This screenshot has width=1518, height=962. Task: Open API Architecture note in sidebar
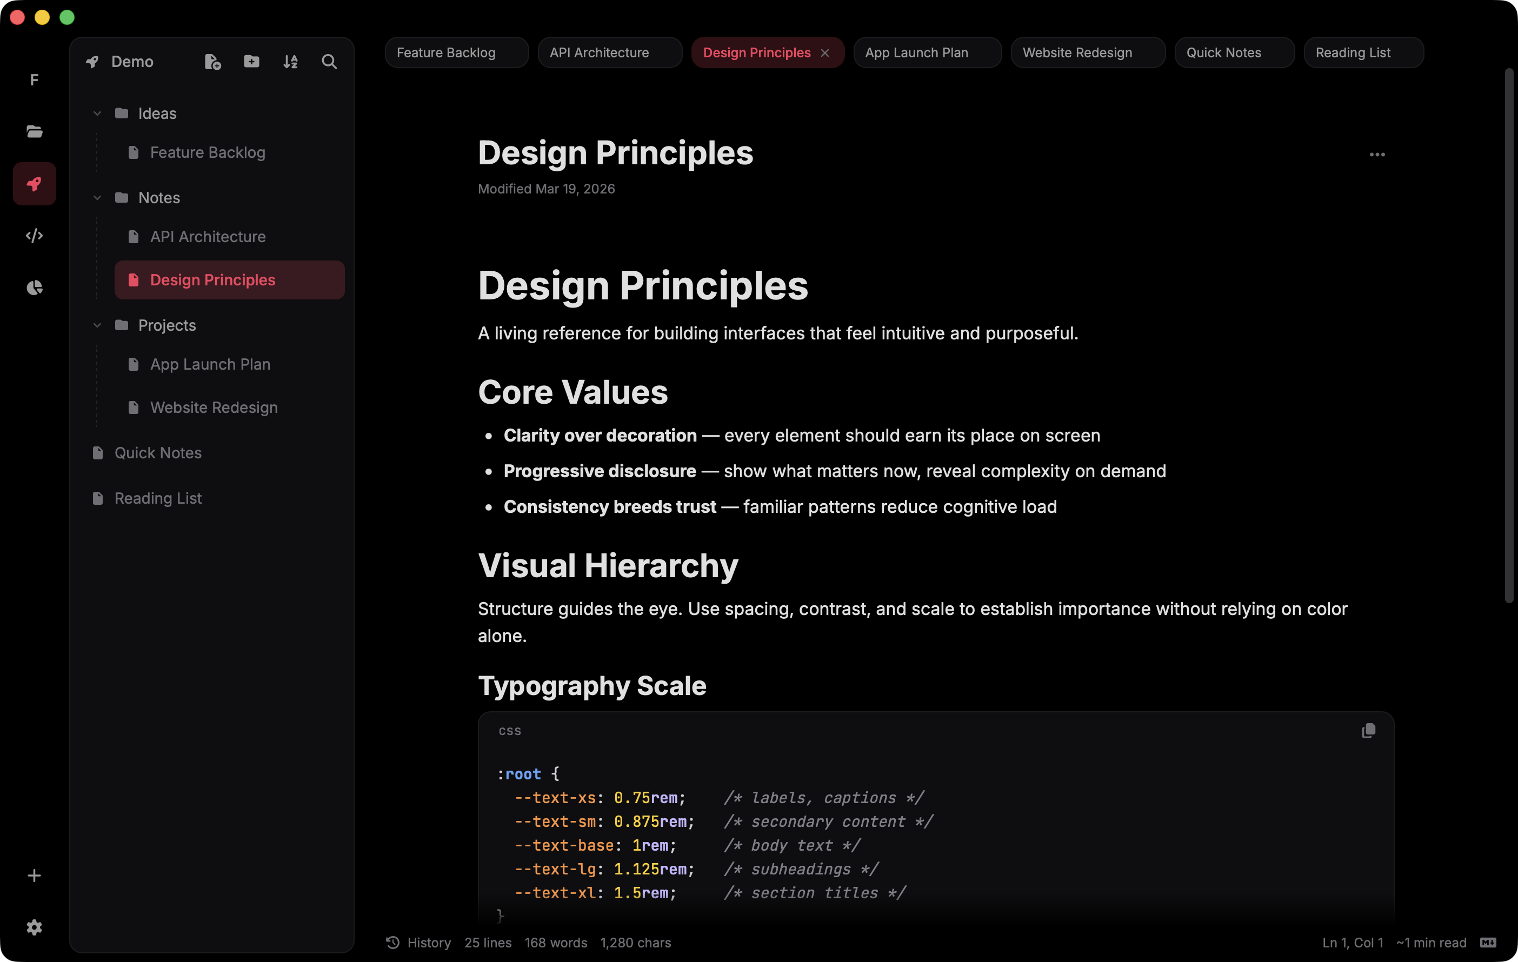click(229, 237)
